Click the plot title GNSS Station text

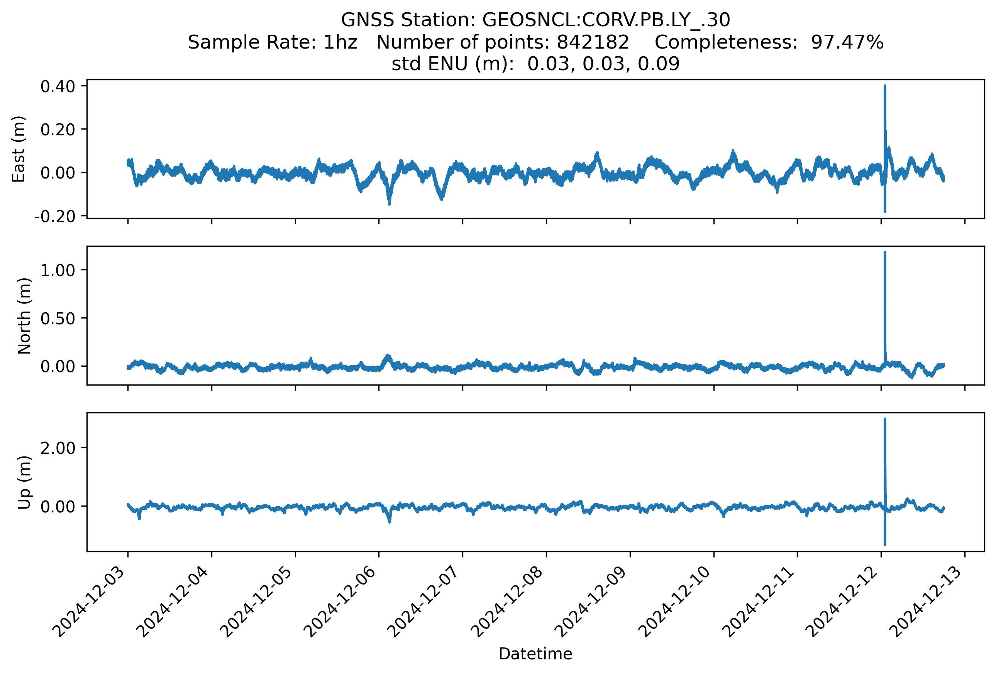(x=535, y=20)
